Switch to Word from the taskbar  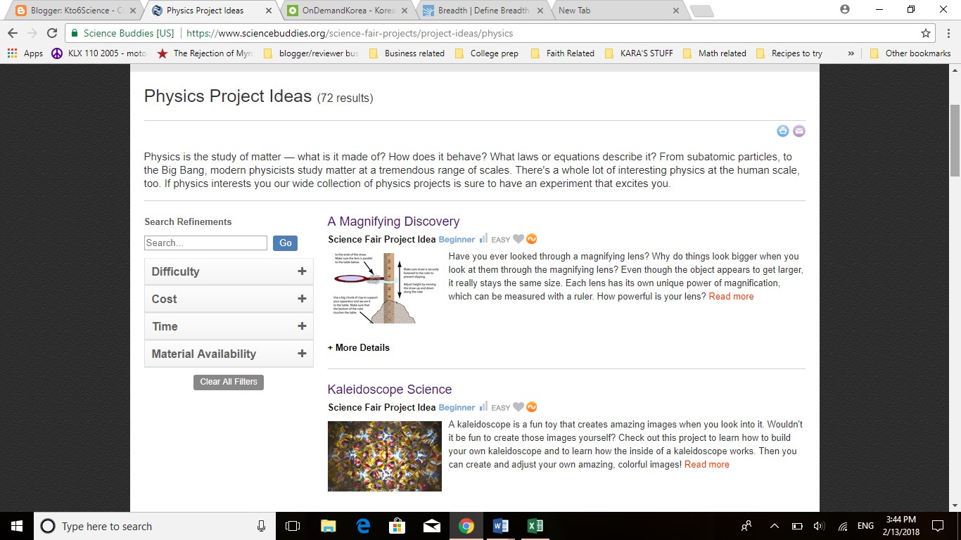click(501, 526)
